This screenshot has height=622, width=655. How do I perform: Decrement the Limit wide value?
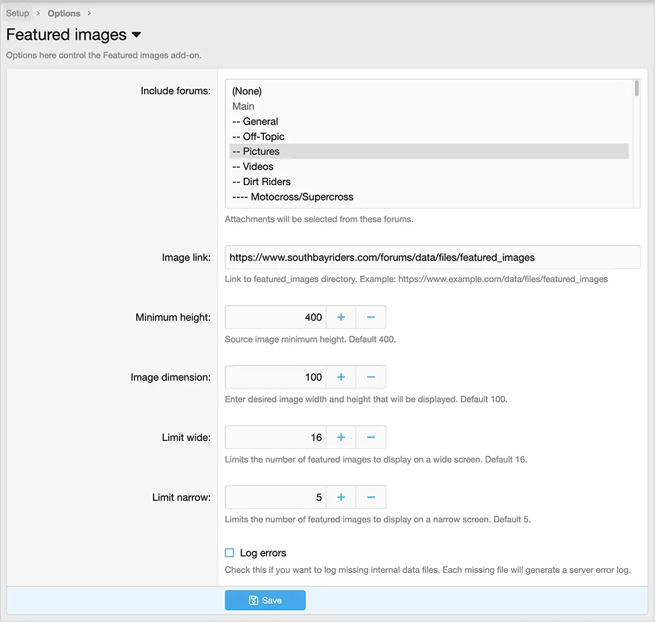point(370,438)
